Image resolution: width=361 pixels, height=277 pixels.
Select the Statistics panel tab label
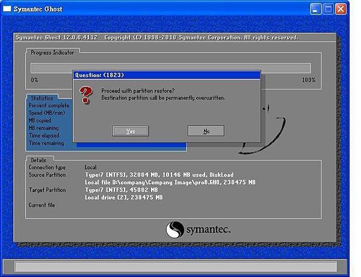42,98
